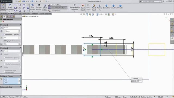Click the Direction 1 instance count field
Screen dimensions: 174x98
tap(11, 38)
